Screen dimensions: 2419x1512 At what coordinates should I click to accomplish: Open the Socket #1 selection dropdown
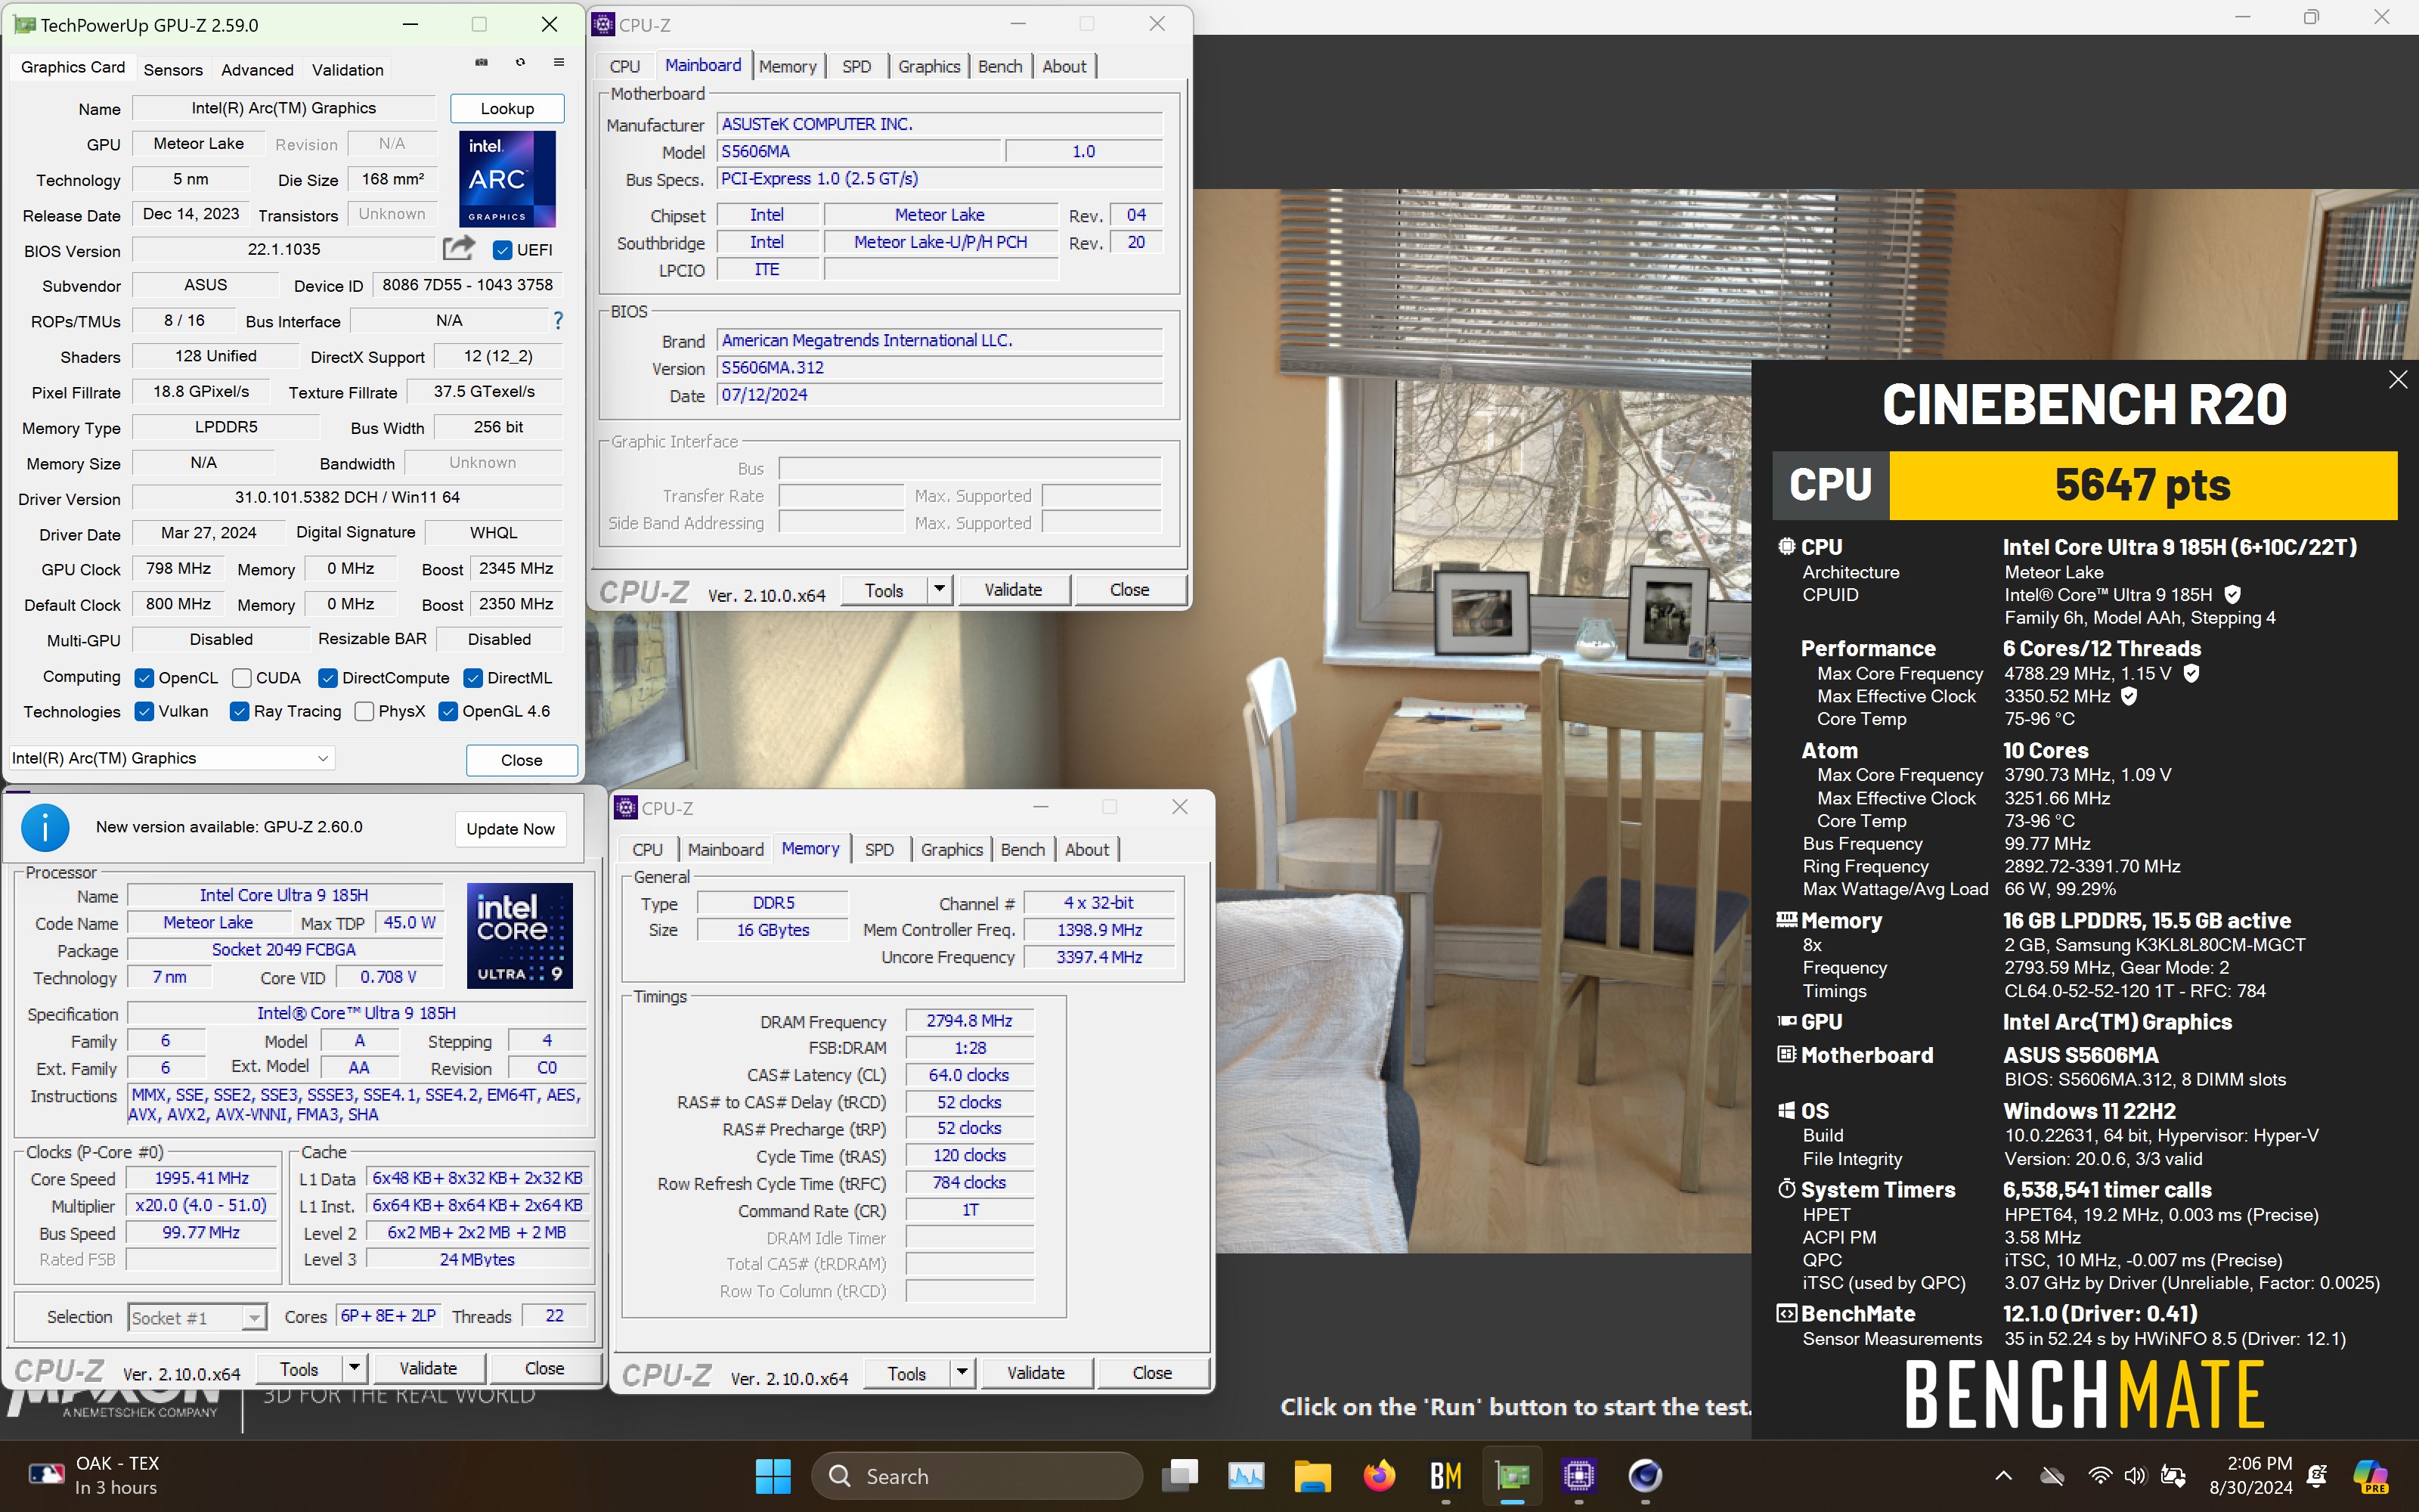(x=197, y=1317)
